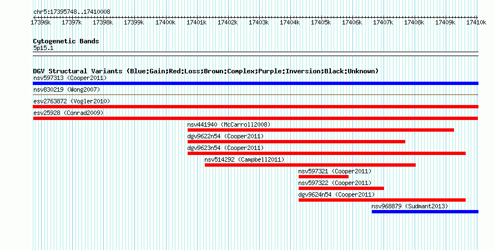Click the dgv9622n54 (Cooper2011) red bar
Viewport: 494px width, 250px height.
coord(296,142)
